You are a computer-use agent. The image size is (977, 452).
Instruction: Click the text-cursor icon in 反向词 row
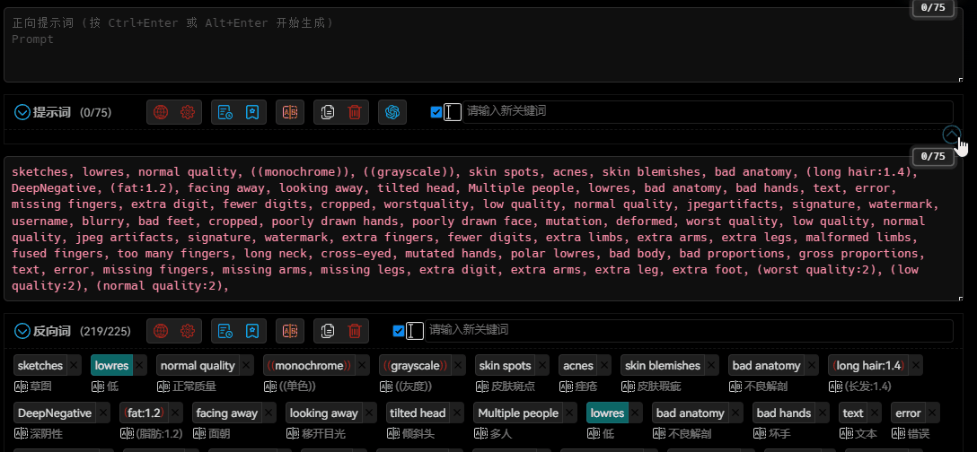tap(415, 331)
